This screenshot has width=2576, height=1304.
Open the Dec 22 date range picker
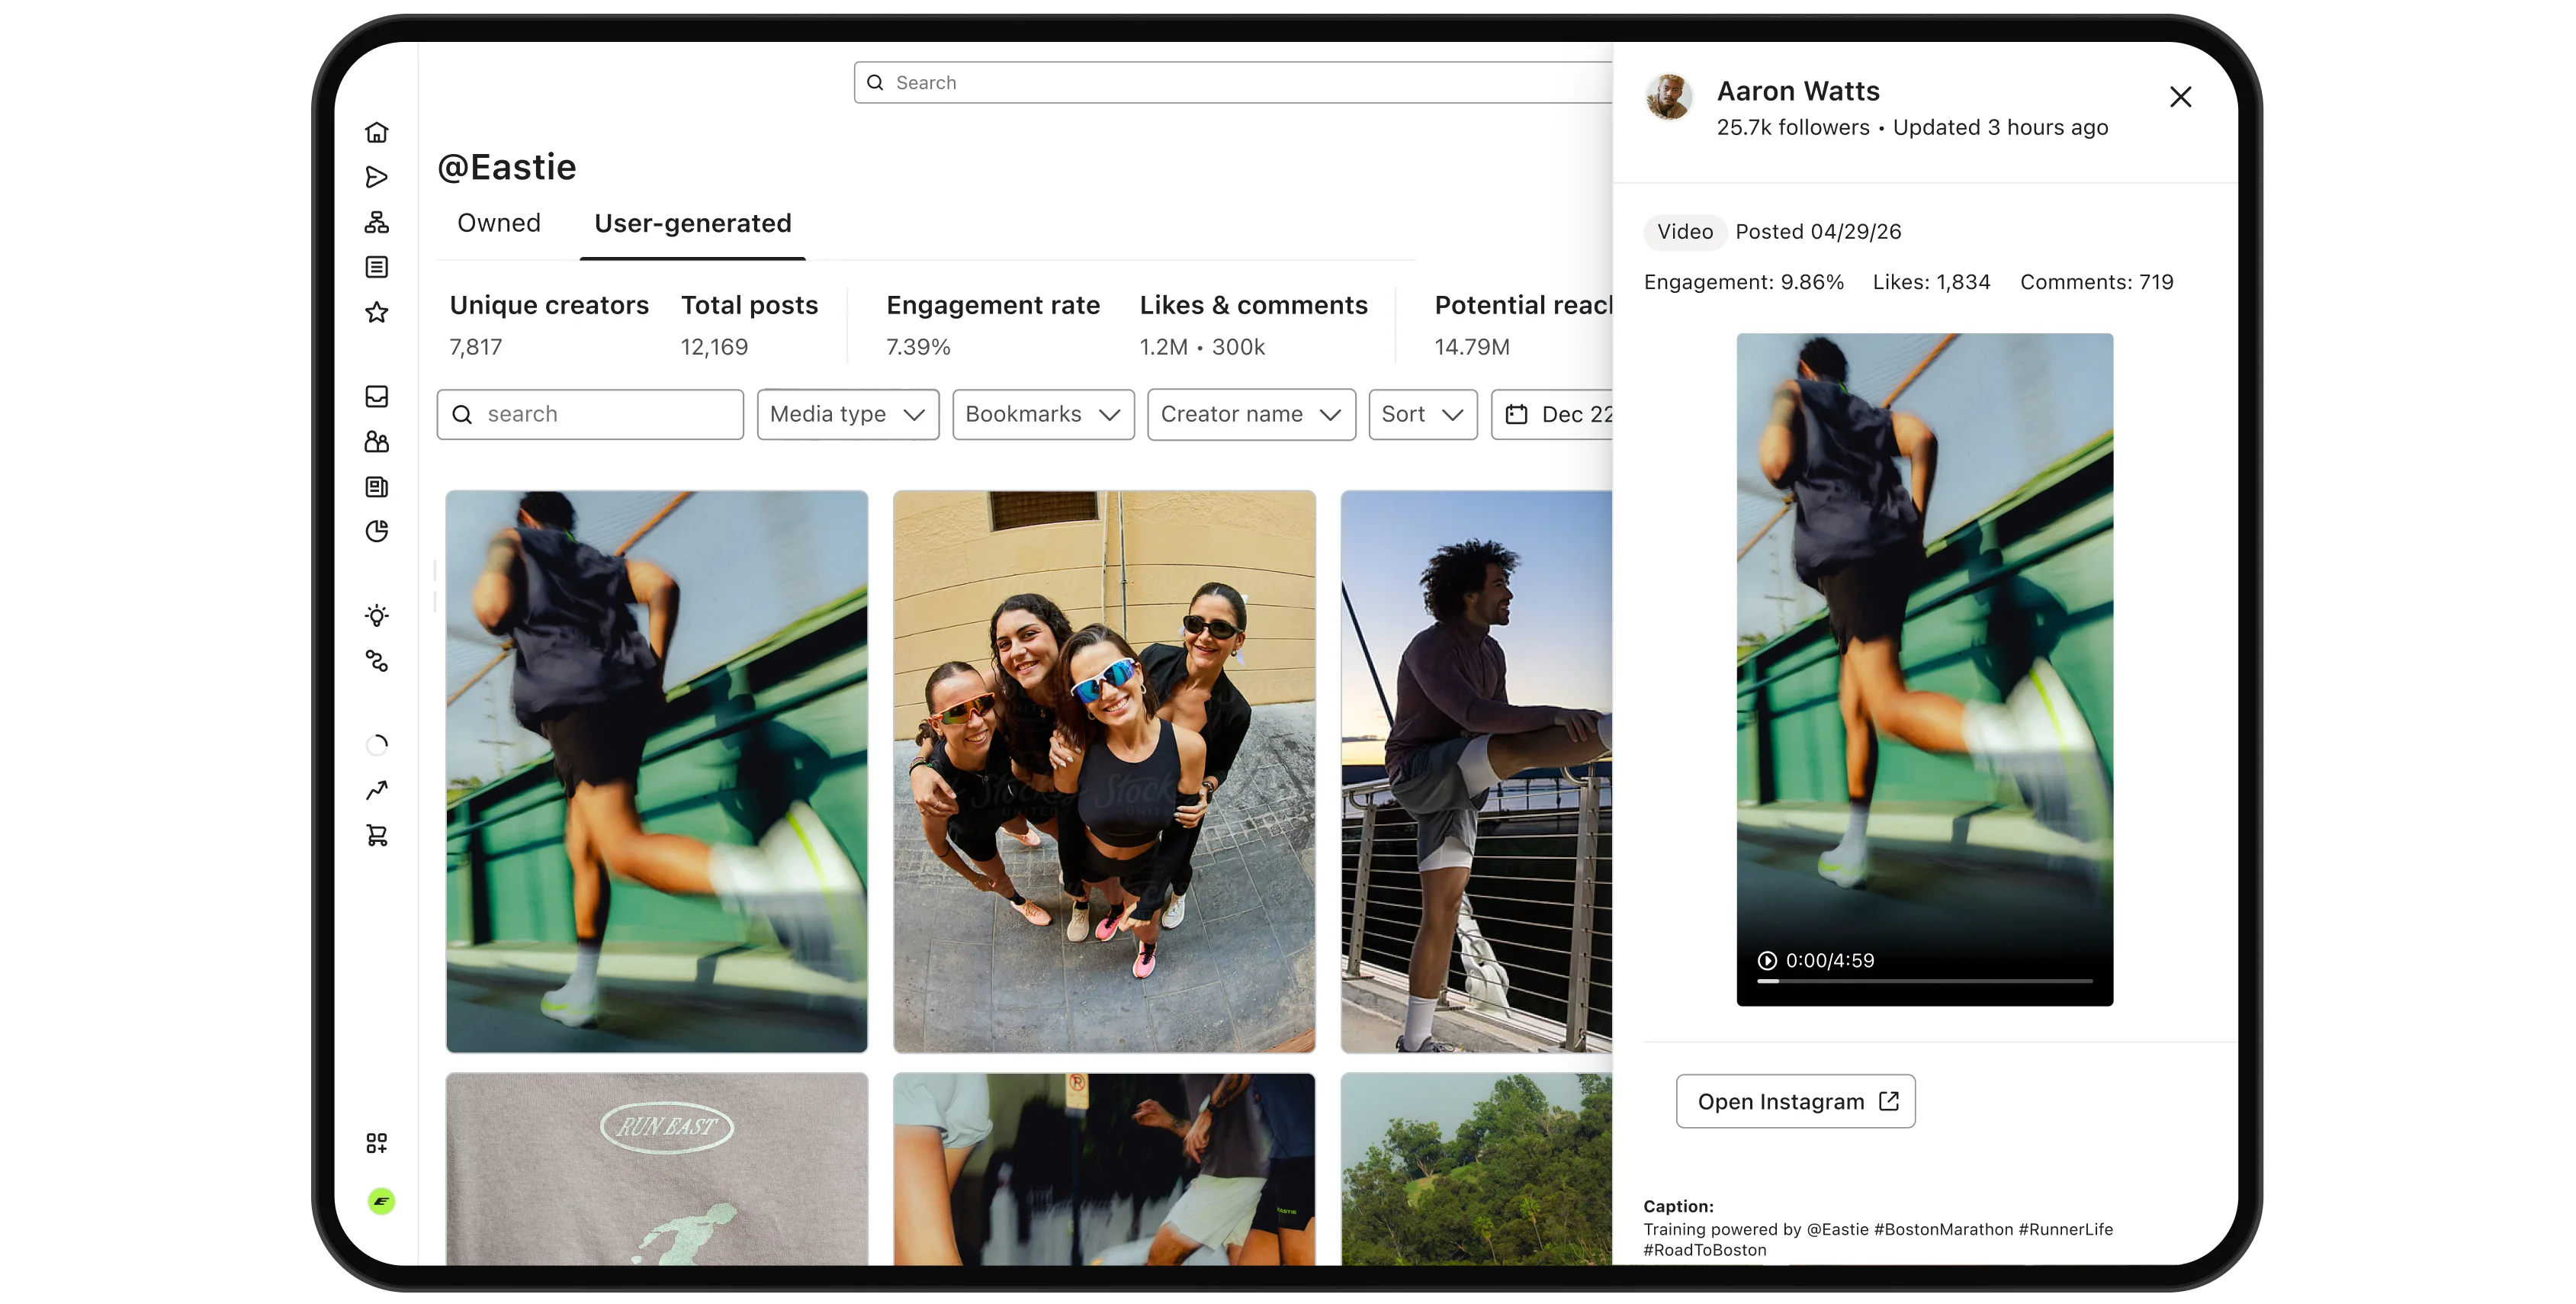click(x=1552, y=414)
